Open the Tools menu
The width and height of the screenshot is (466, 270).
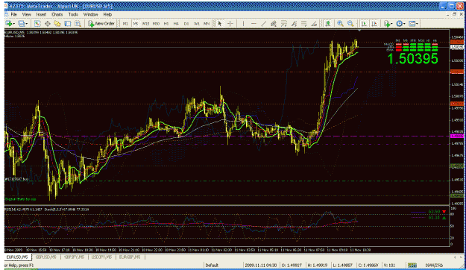coord(73,14)
